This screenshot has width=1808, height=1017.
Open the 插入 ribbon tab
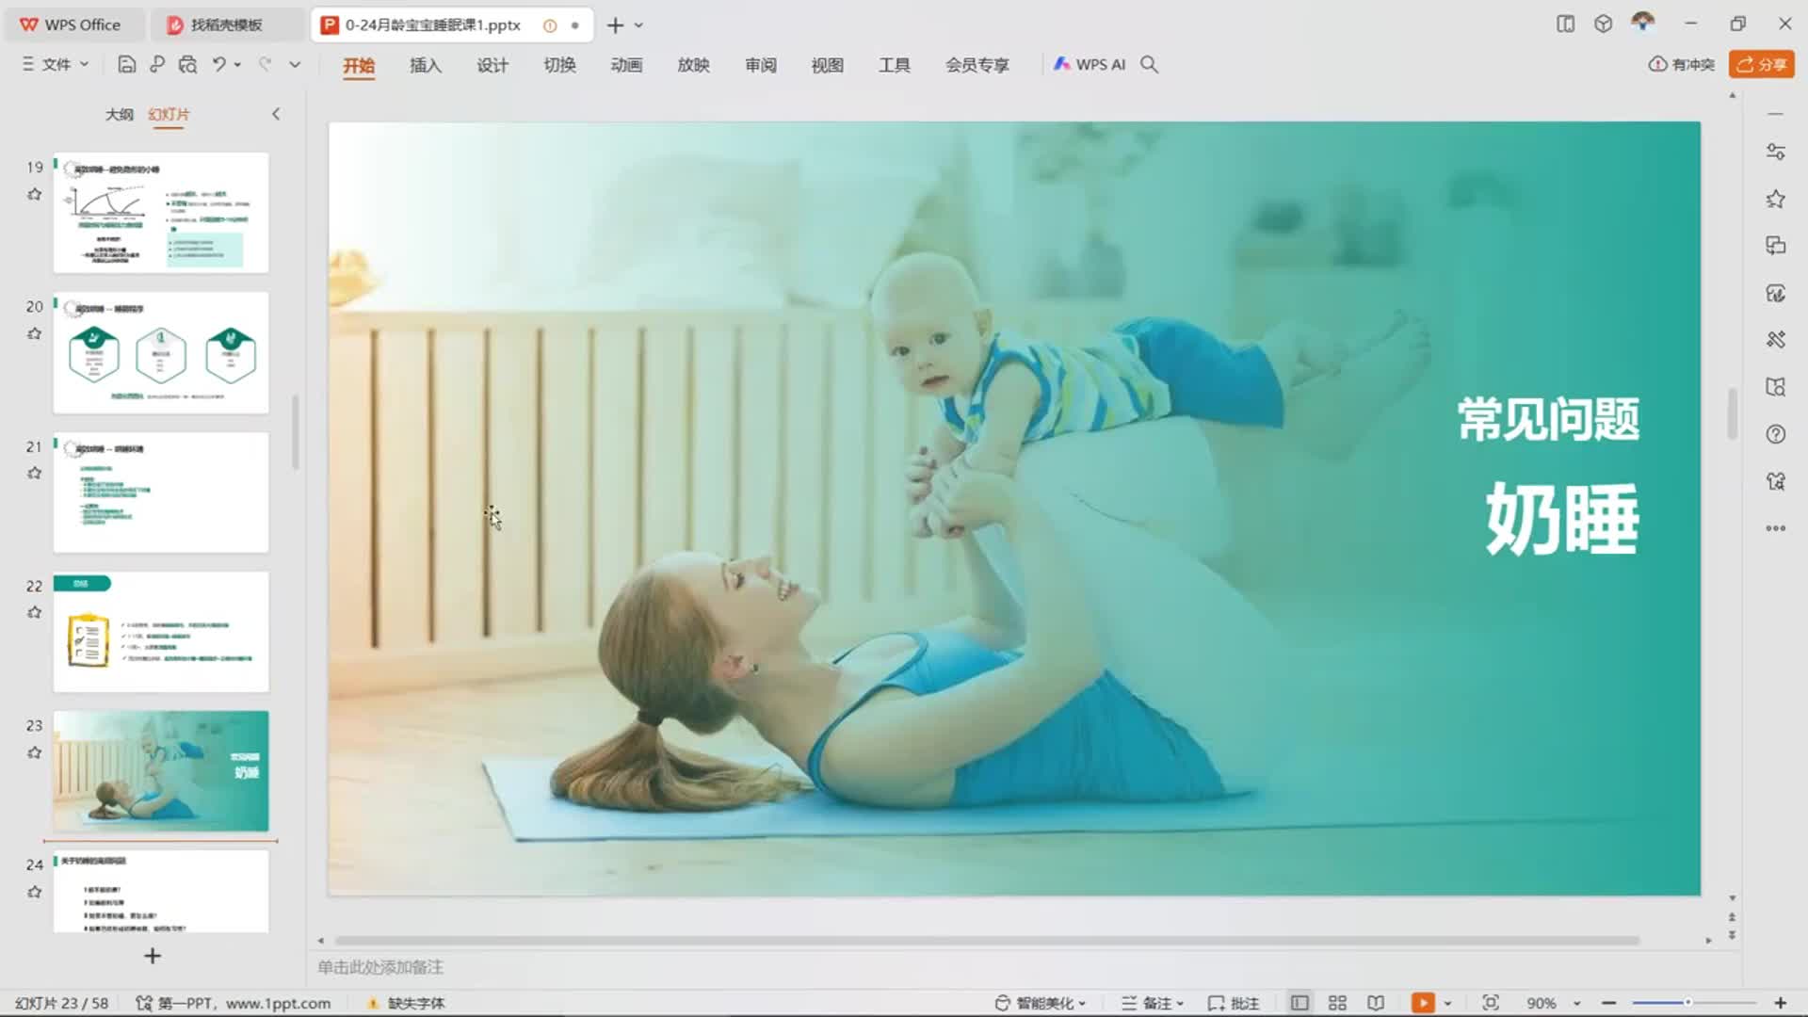pos(425,65)
